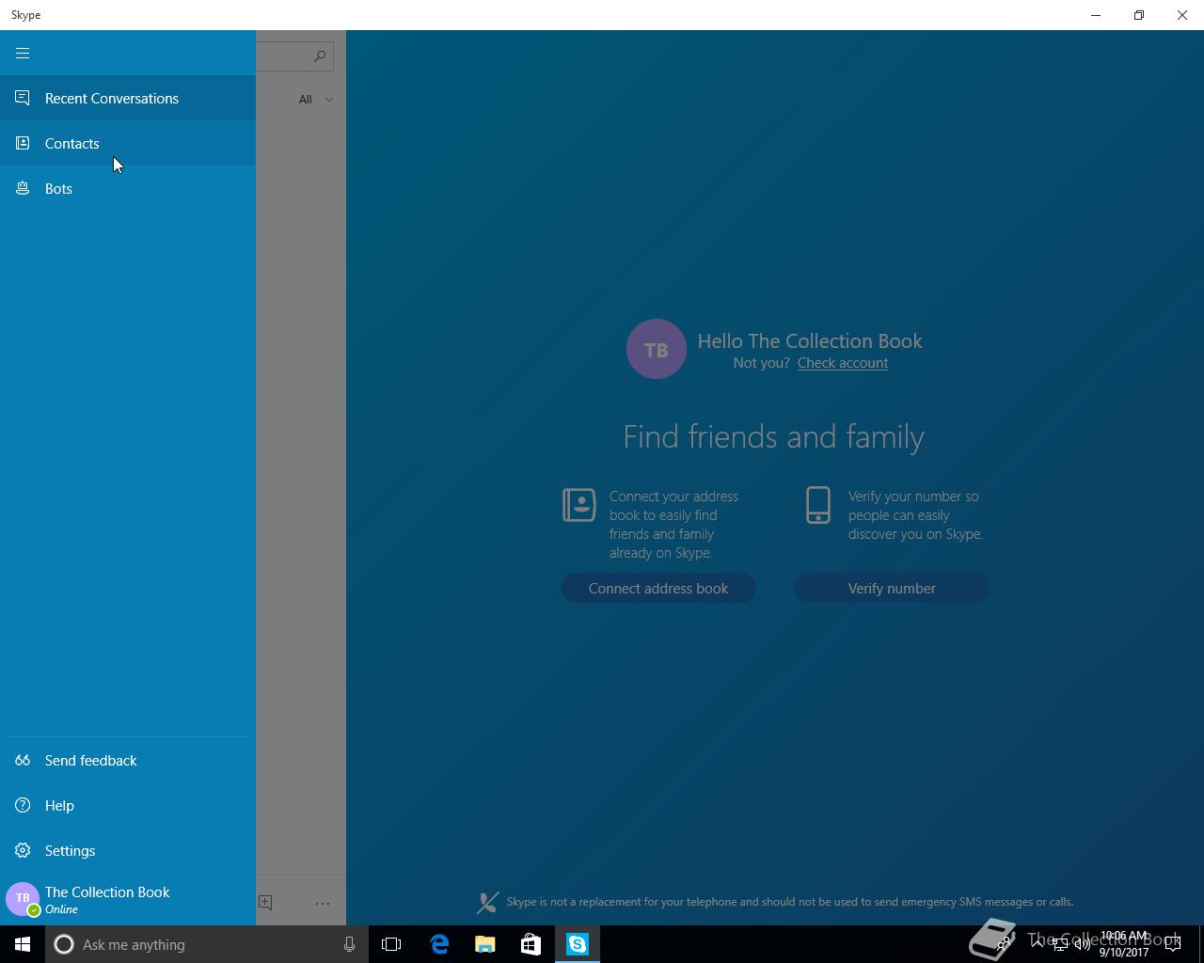Image resolution: width=1204 pixels, height=963 pixels.
Task: Click the phone icon above Verify number
Action: tap(818, 505)
